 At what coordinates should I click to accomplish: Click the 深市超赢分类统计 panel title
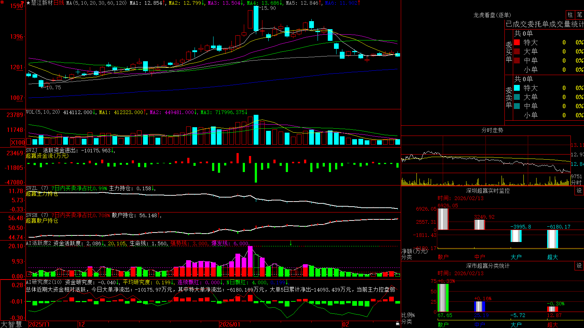pos(488,266)
